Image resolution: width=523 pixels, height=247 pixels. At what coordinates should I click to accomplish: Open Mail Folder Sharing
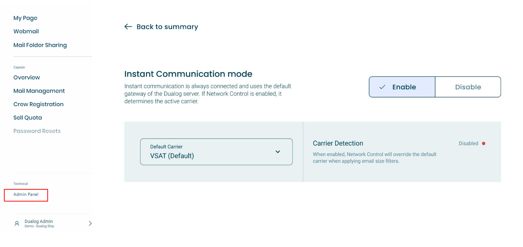pos(40,45)
